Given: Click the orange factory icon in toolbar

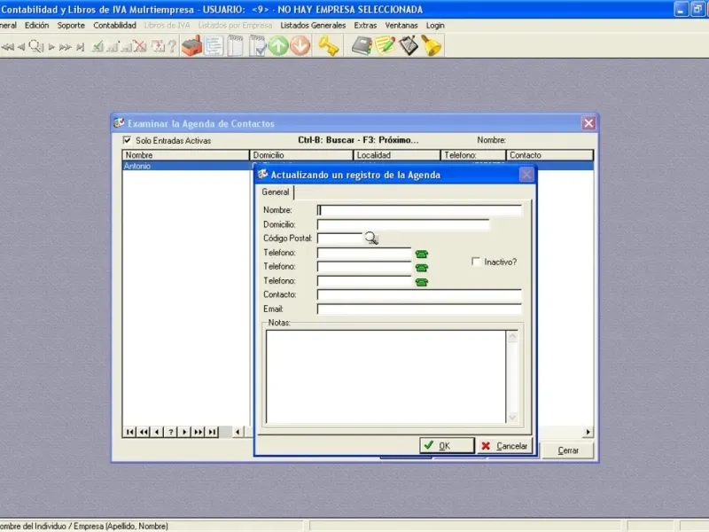Looking at the screenshot, I should click(x=191, y=46).
